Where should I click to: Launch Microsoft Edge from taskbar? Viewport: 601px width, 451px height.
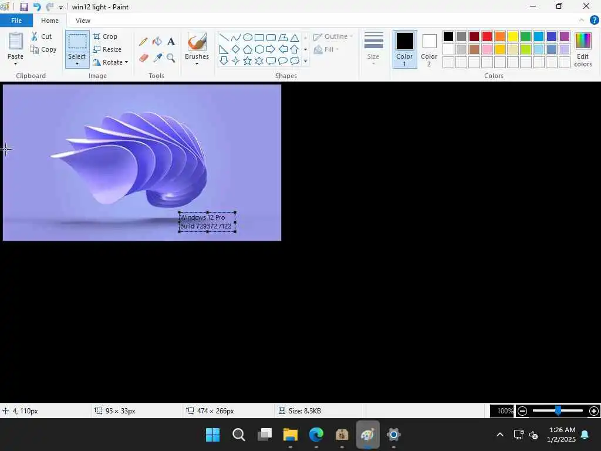pyautogui.click(x=316, y=435)
